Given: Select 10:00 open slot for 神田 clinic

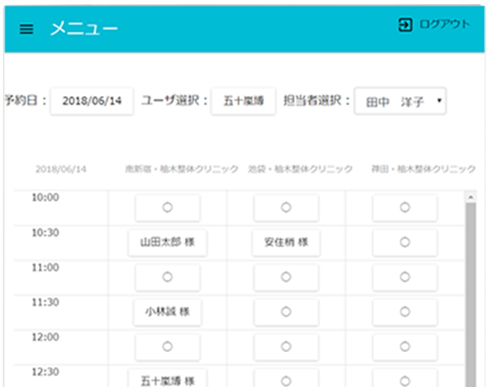Looking at the screenshot, I should (405, 208).
